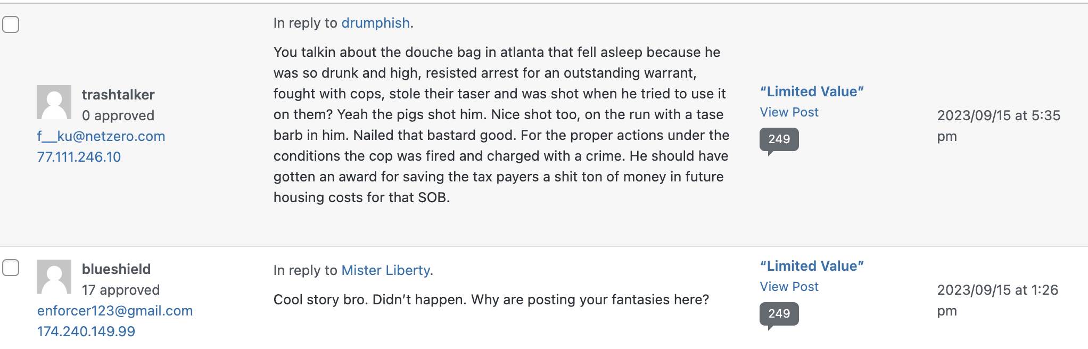Open comment count bubble for trashtalker's row
Screen dimensions: 1088x349
[x=779, y=139]
